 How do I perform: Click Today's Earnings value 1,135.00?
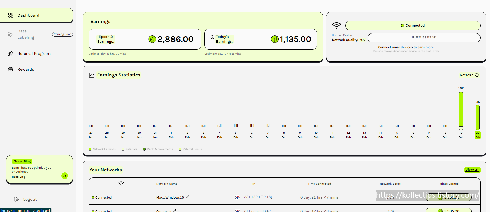tap(295, 39)
